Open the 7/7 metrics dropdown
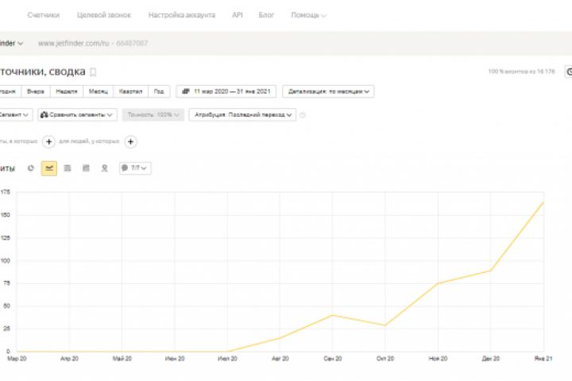 click(x=135, y=168)
